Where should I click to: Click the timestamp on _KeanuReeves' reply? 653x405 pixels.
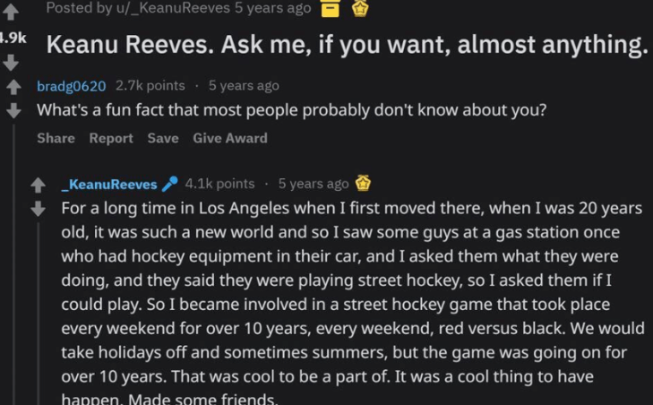[314, 184]
